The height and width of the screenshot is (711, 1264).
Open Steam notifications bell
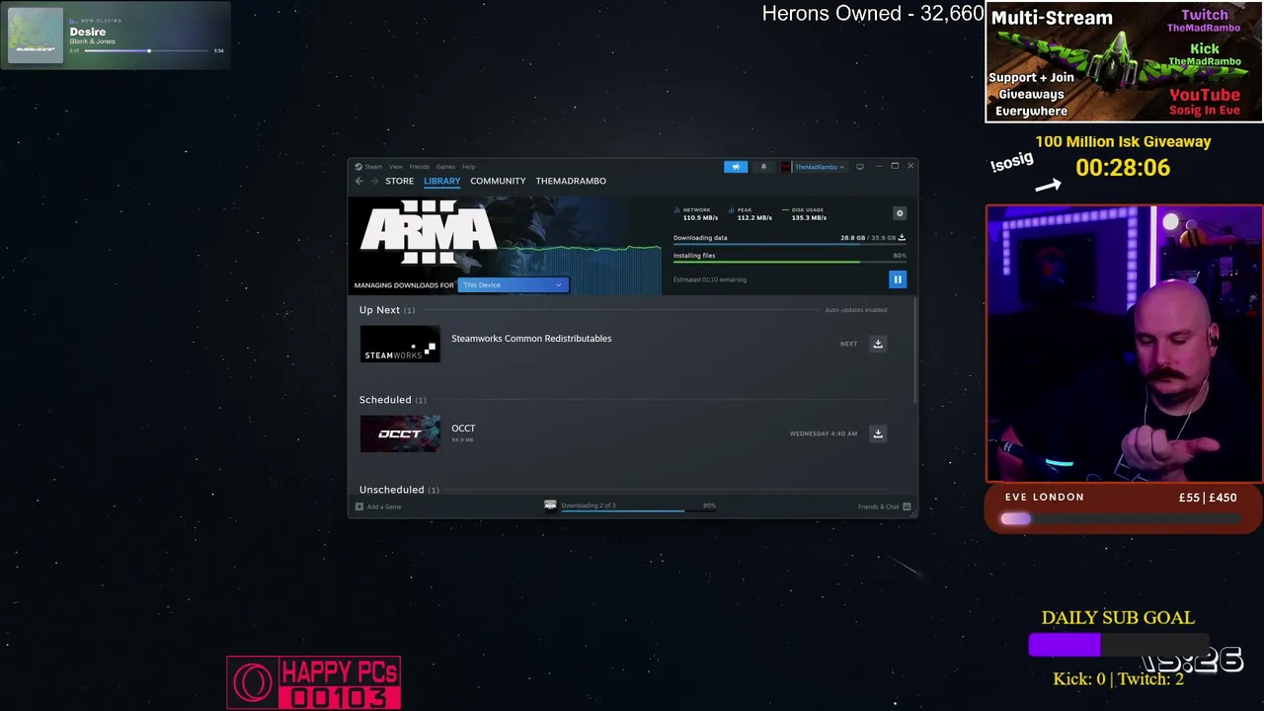(763, 167)
